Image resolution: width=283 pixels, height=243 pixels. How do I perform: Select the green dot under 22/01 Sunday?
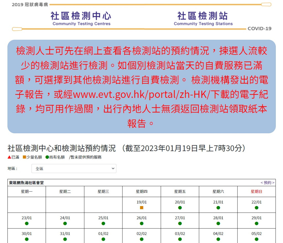coord(256,208)
